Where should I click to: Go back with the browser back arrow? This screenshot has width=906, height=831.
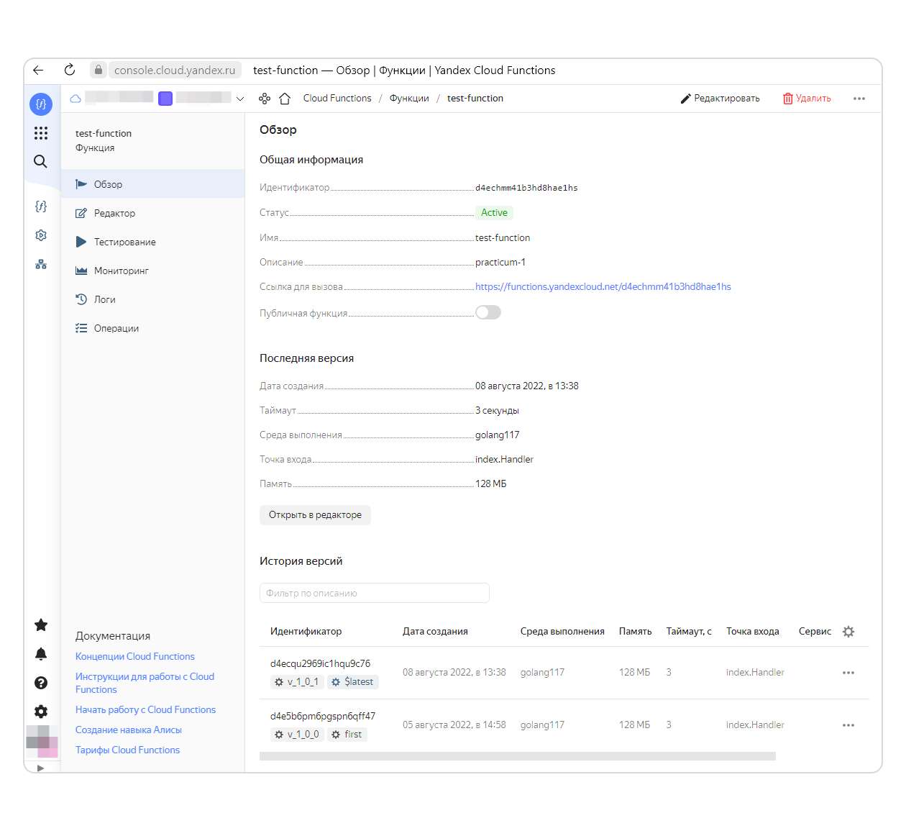(39, 70)
